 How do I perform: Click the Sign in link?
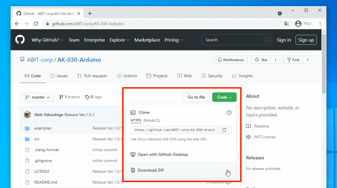pyautogui.click(x=284, y=40)
